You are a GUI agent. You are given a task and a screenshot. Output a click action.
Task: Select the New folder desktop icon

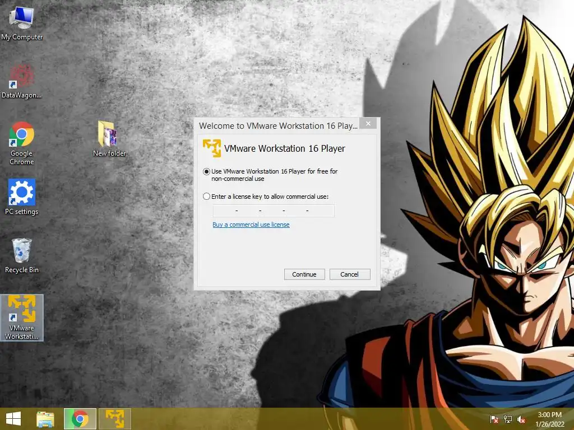(109, 139)
